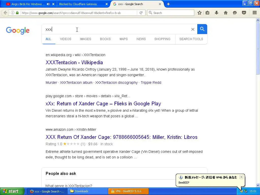Expand question What genre is XXXTentacion?
The height and width of the screenshot is (195, 260).
tap(69, 186)
